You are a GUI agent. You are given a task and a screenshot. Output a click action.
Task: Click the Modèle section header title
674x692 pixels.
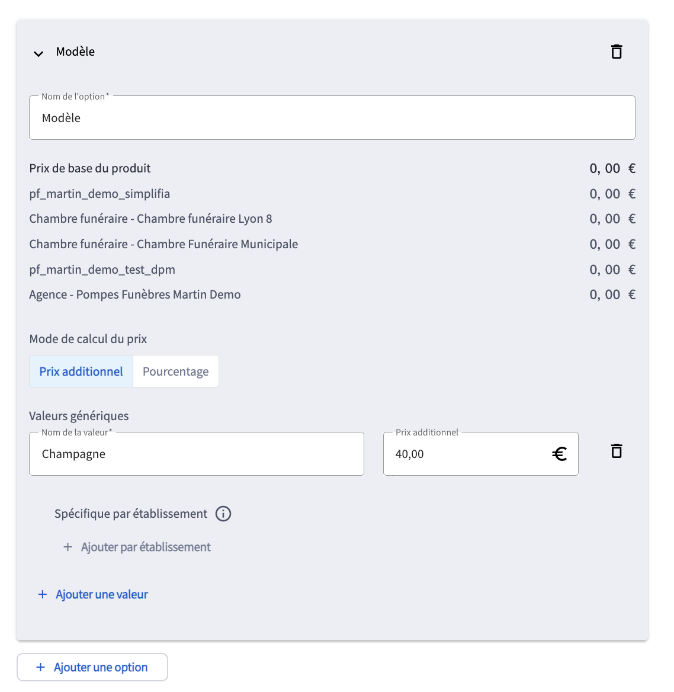(75, 52)
